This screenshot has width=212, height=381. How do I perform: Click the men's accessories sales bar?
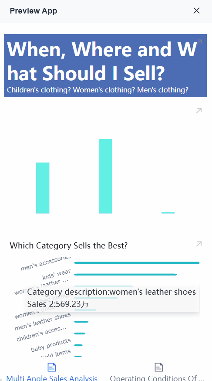pyautogui.click(x=137, y=263)
